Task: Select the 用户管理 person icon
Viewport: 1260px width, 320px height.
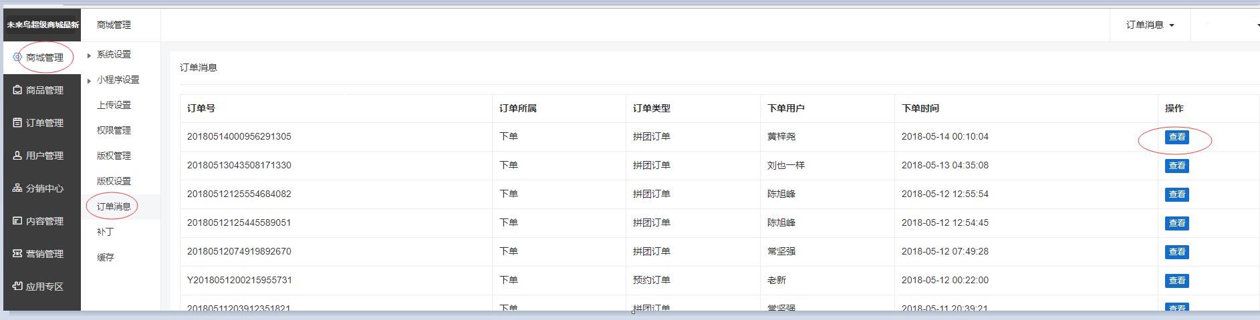Action: point(17,156)
